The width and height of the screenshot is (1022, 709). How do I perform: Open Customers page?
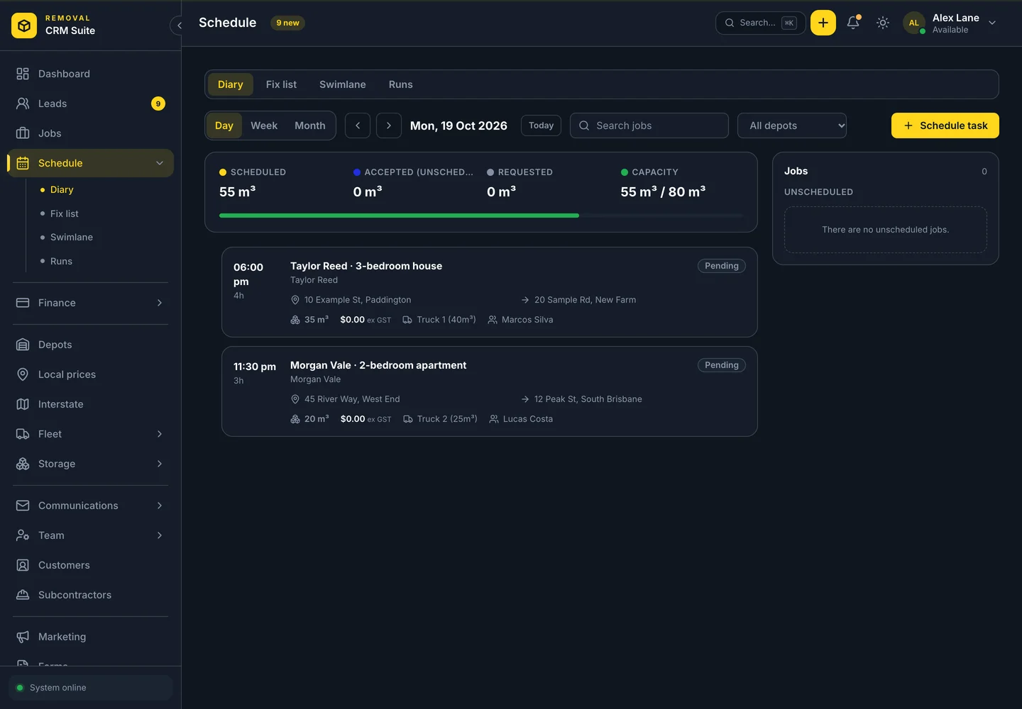point(91,565)
